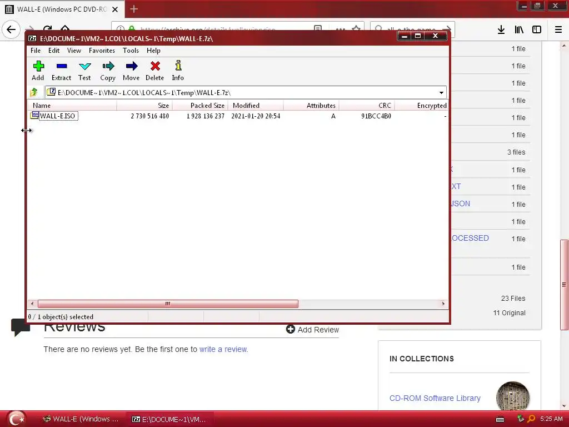
Task: Click the CRC value 91BCC4B0
Action: [x=376, y=116]
